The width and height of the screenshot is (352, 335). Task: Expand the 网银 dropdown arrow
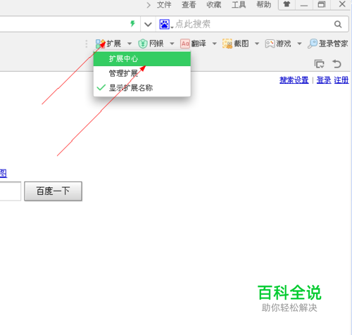pos(172,44)
